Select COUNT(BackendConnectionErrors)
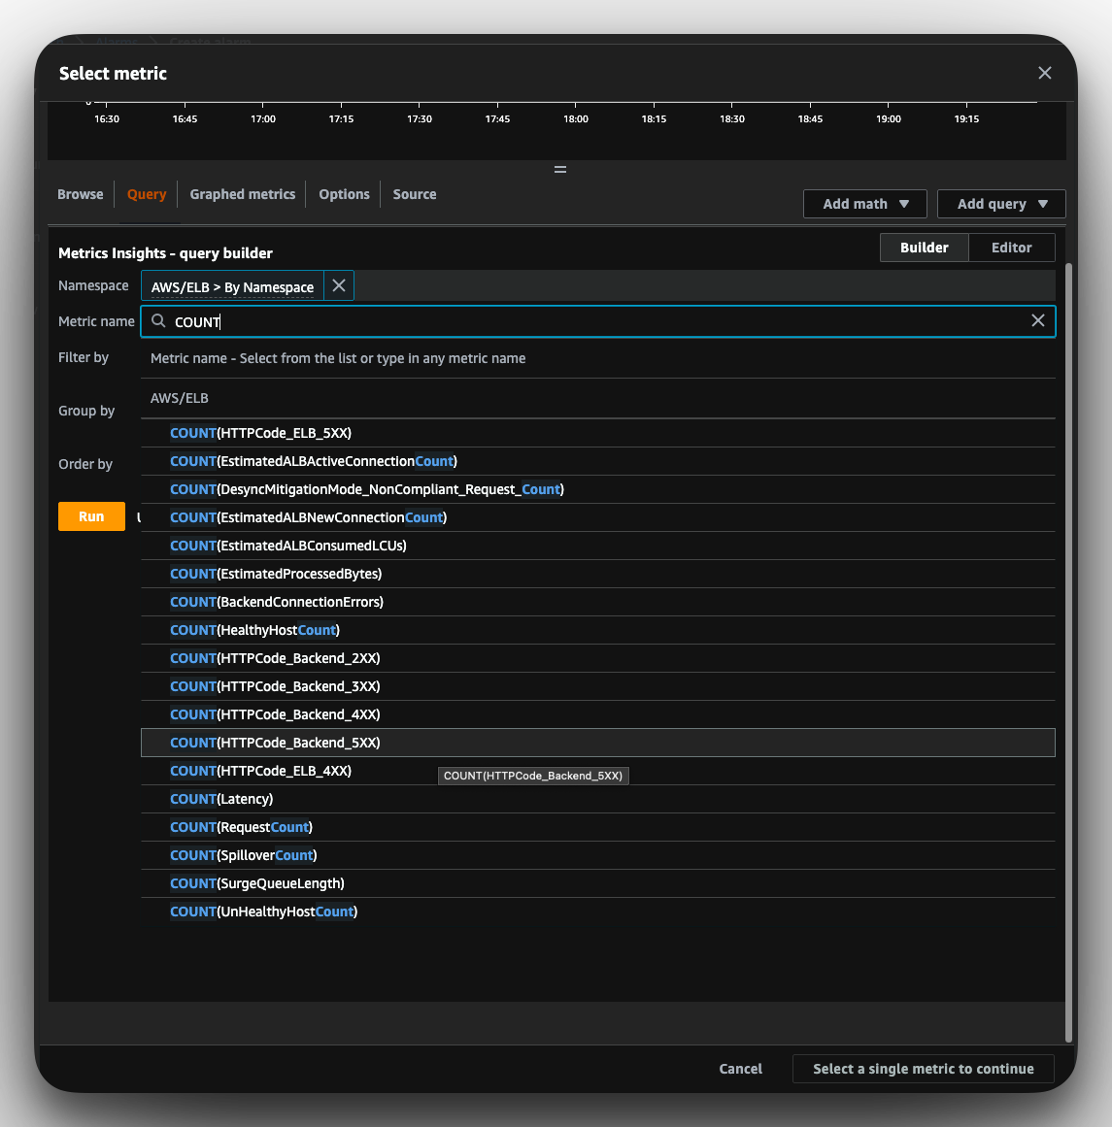Image resolution: width=1112 pixels, height=1127 pixels. point(597,602)
